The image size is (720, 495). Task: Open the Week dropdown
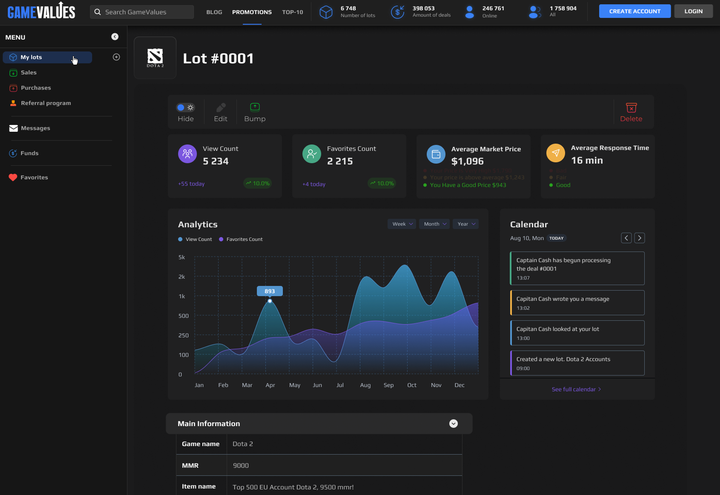(x=402, y=224)
